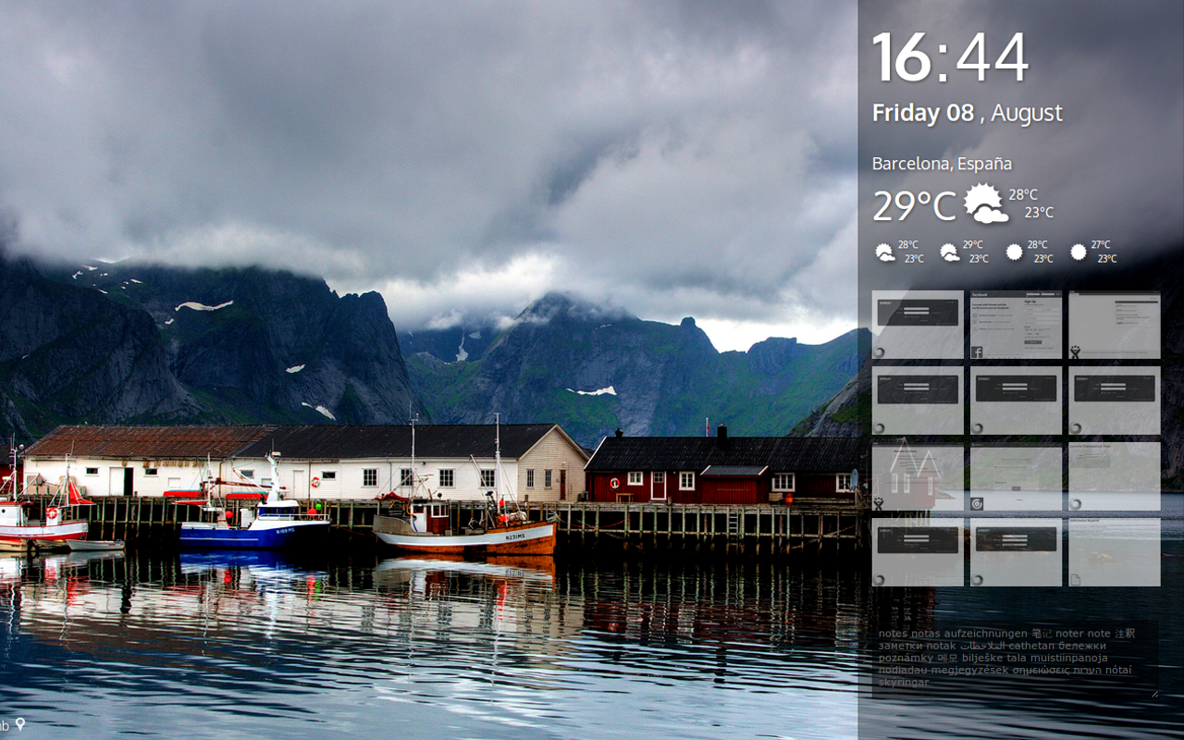Open the birthday dropdown in the Facebook sign-up tile
The image size is (1184, 740).
(1028, 330)
